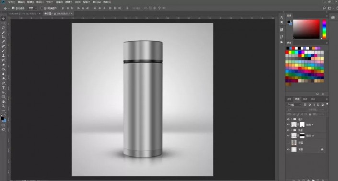The width and height of the screenshot is (338, 181).
Task: Open Layers panel flyout menu
Action: pos(327,99)
